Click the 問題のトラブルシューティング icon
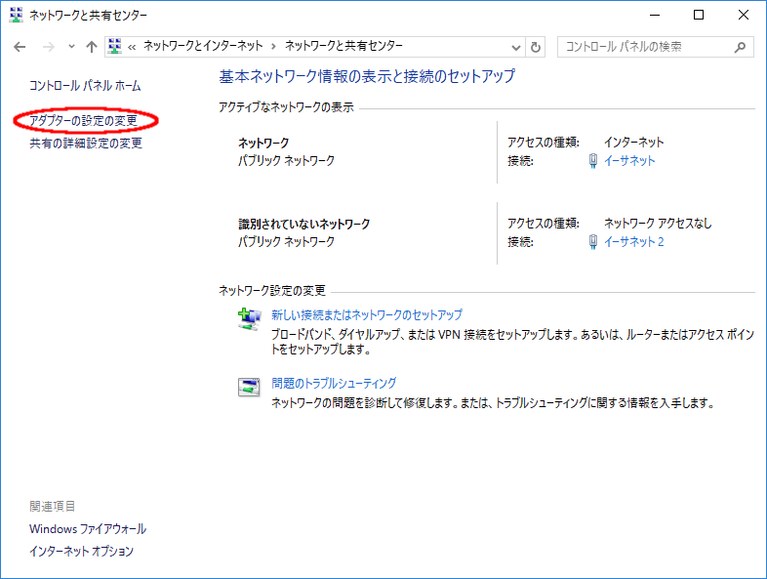 [x=250, y=388]
